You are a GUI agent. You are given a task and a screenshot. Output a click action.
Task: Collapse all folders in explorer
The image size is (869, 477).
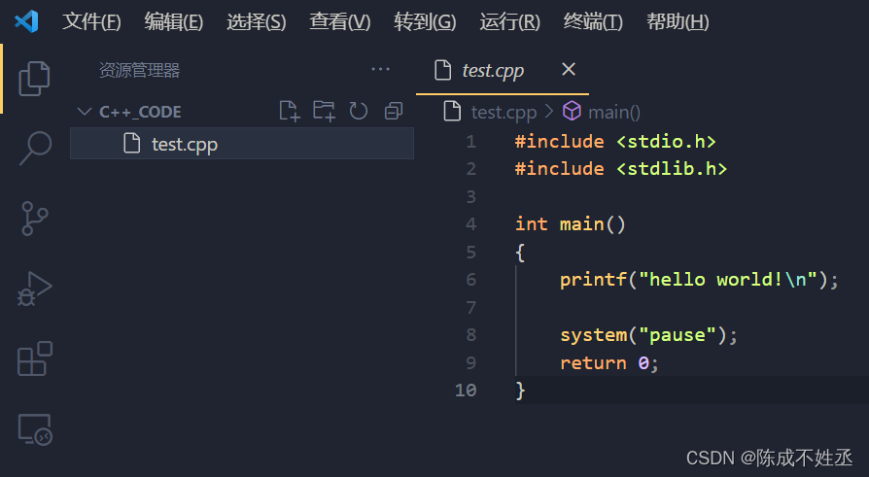[394, 112]
